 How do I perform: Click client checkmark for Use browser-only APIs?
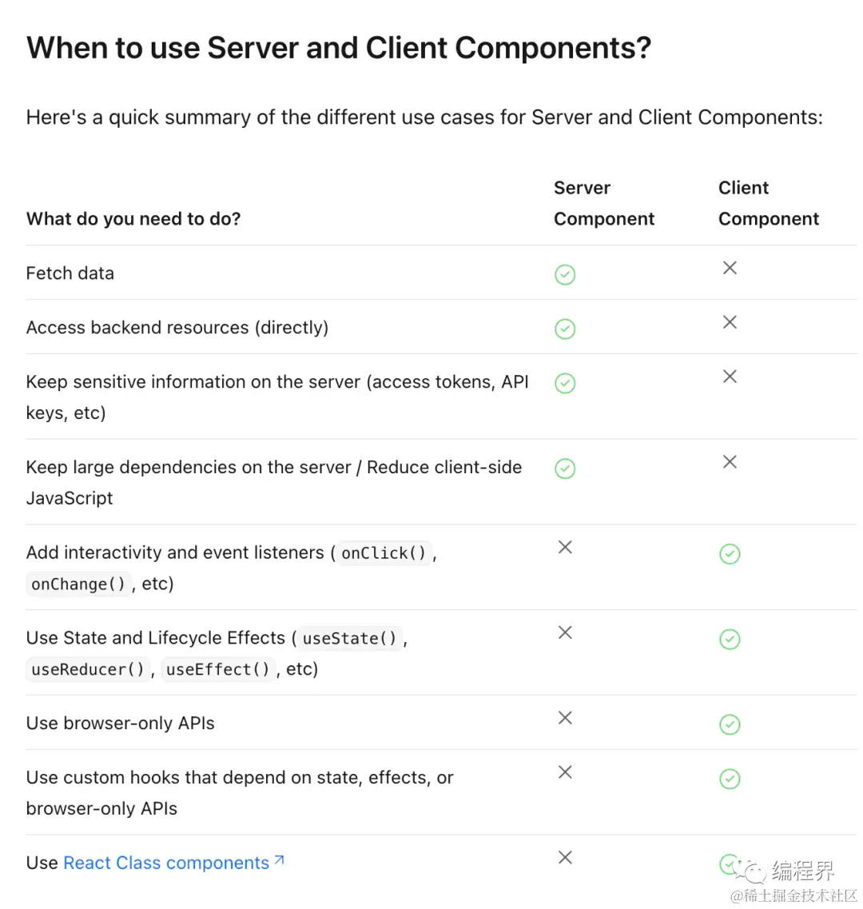729,724
